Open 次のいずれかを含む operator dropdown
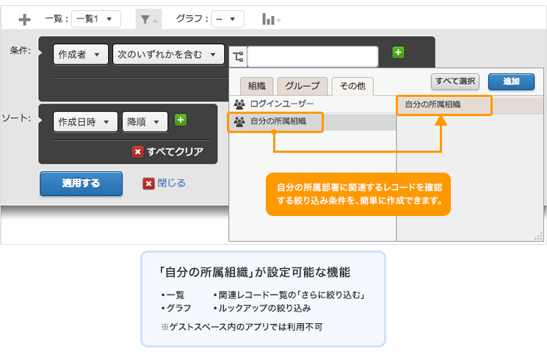The image size is (547, 357). pyautogui.click(x=168, y=54)
